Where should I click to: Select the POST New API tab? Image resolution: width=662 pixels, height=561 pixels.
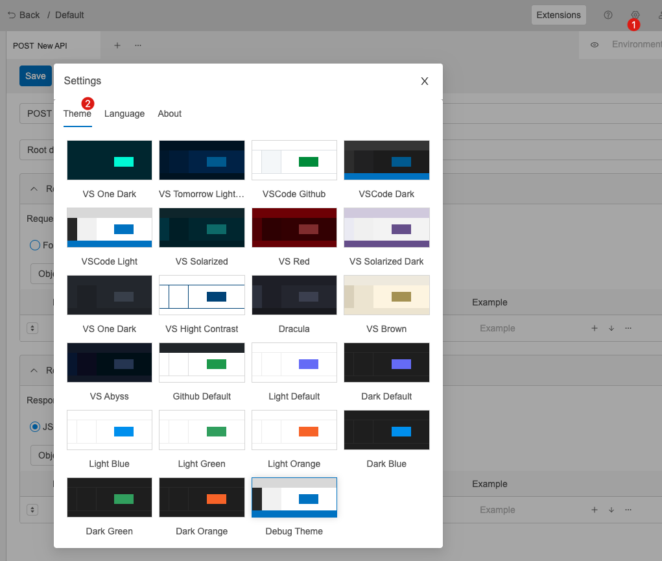click(x=53, y=45)
